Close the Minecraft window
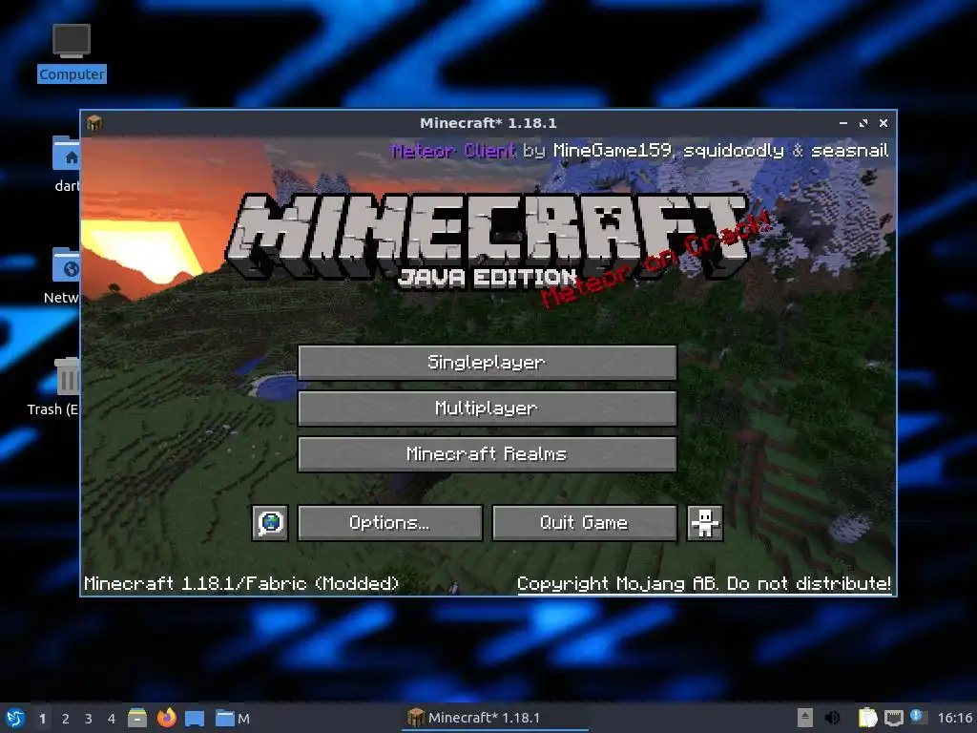The width and height of the screenshot is (977, 733). [883, 123]
